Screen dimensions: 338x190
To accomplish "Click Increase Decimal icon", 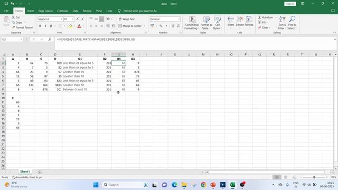I will (173, 26).
